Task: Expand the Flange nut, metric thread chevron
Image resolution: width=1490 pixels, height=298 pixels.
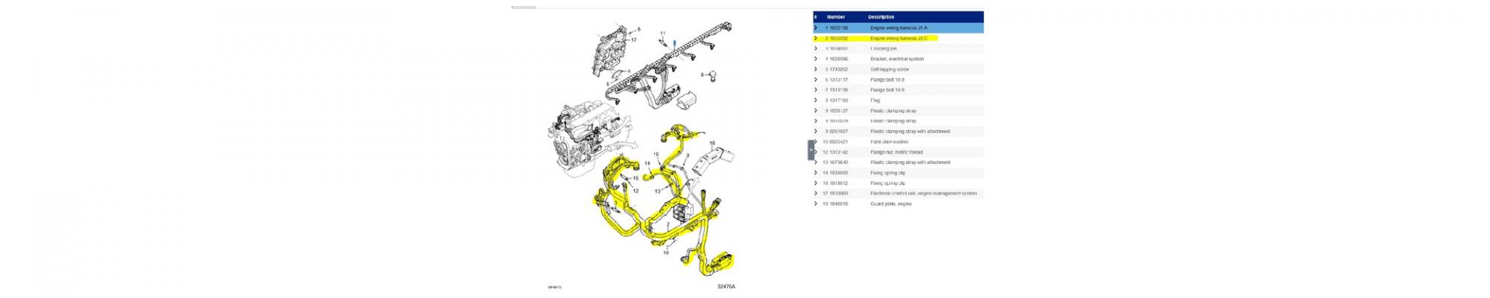Action: 816,152
